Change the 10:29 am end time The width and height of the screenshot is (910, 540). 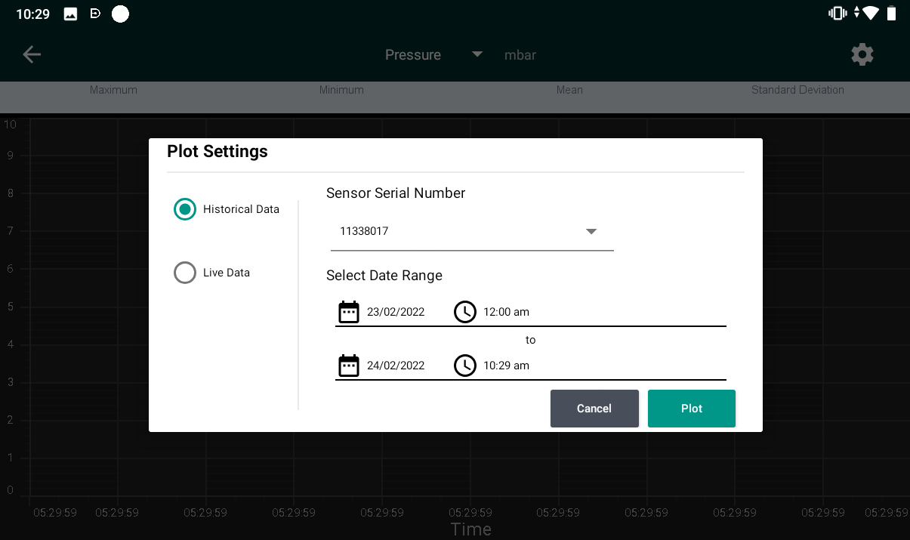coord(506,366)
